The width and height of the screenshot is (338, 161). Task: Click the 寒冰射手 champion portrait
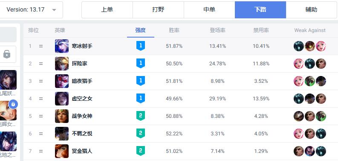[x=62, y=46]
